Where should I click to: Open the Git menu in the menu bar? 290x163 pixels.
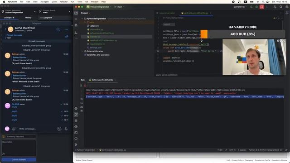coord(87,2)
